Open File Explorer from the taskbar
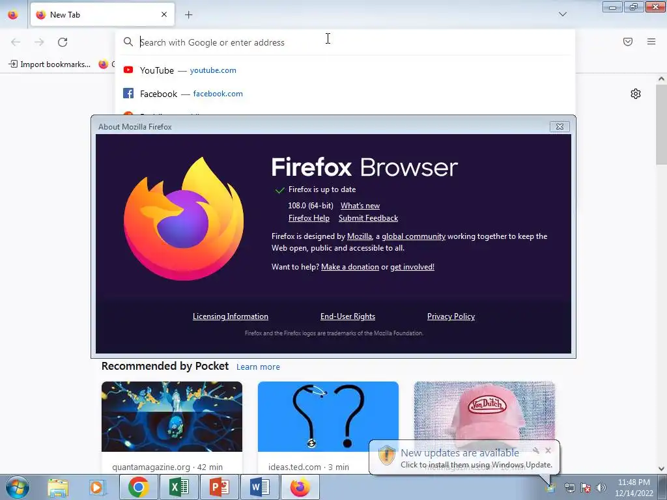 pos(58,487)
